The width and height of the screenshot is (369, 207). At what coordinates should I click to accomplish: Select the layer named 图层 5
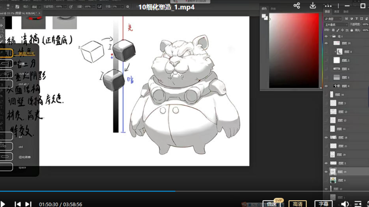coord(346,77)
